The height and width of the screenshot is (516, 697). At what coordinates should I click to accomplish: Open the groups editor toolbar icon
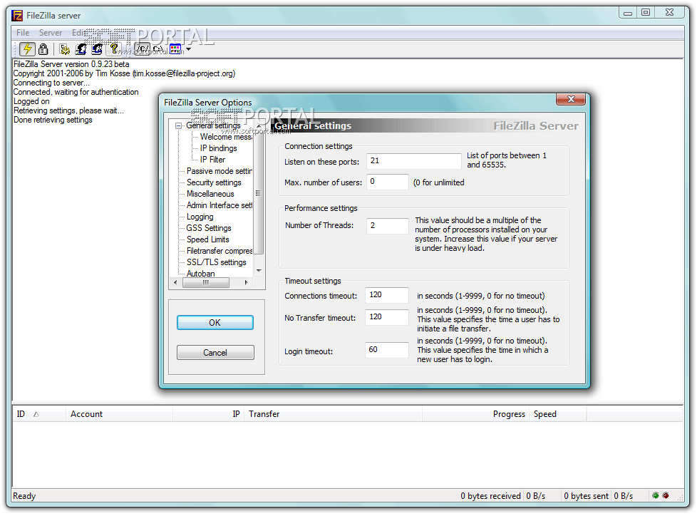(x=97, y=49)
